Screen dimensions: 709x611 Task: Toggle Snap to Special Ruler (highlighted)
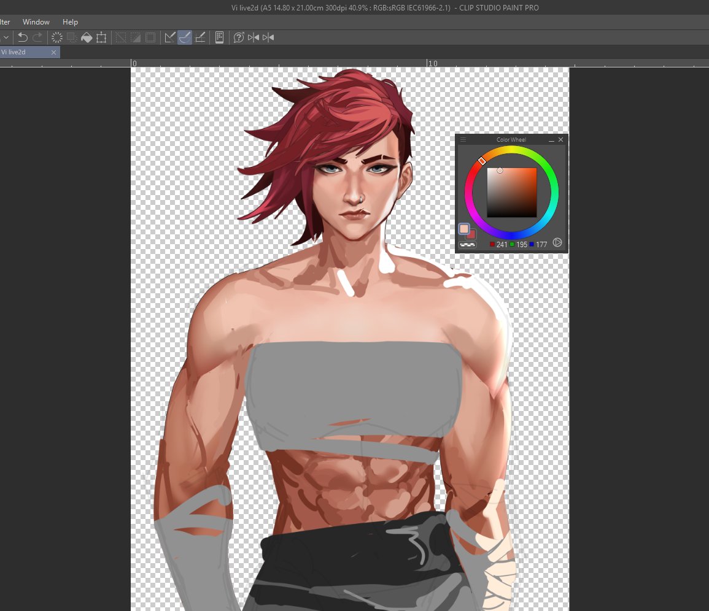pos(185,37)
